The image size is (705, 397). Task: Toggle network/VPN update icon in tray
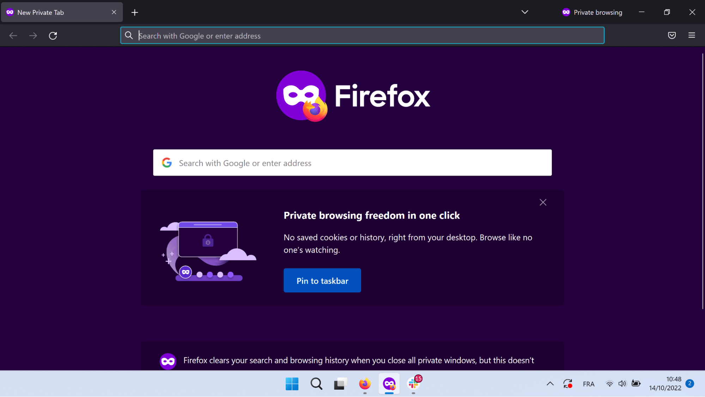point(568,384)
